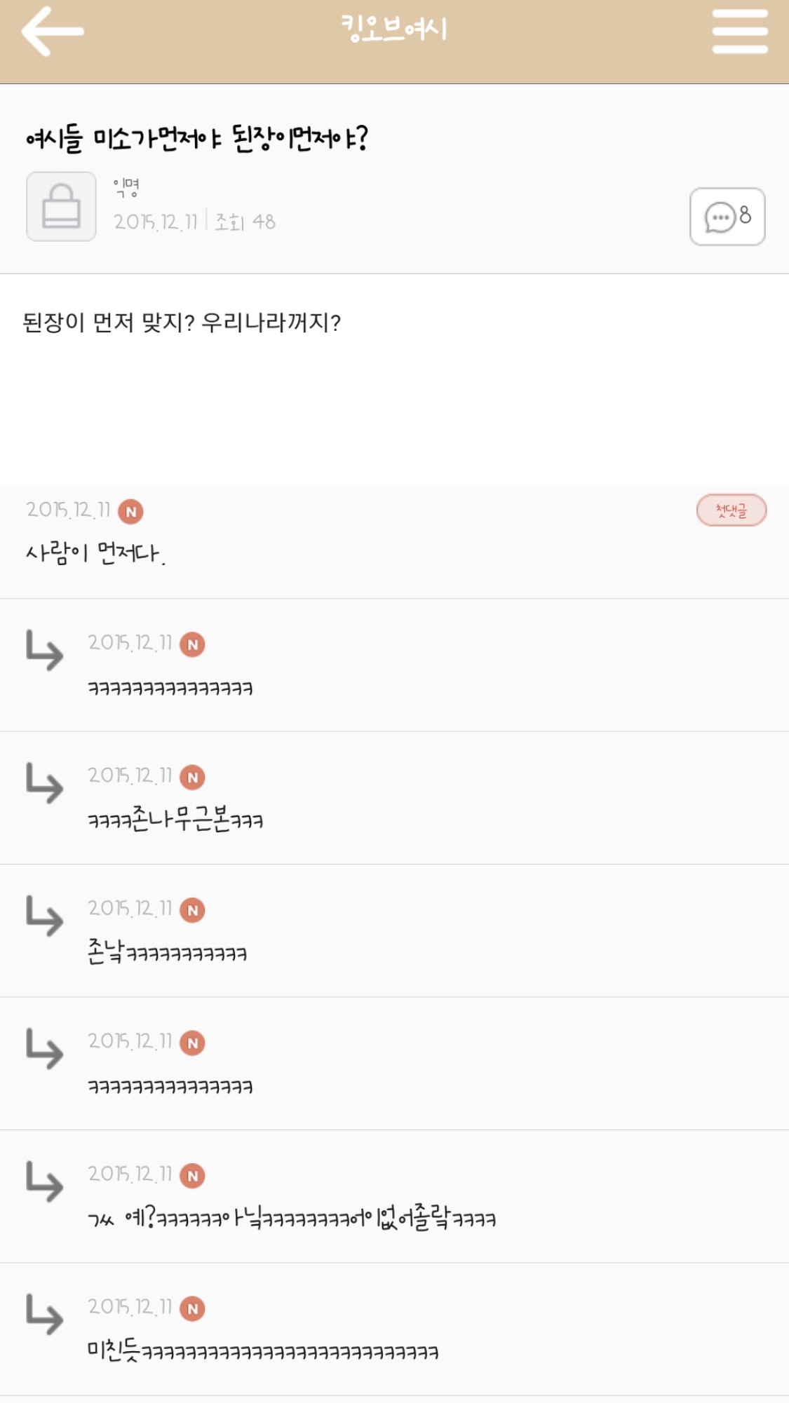Tap the 첫댓글 first-comment badge
This screenshot has height=1403, width=789.
tap(731, 510)
